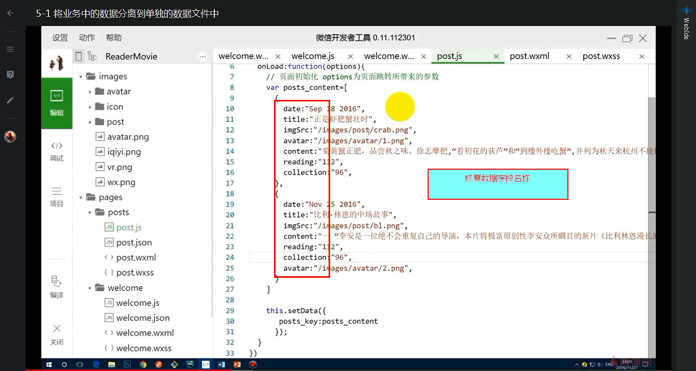Click the file tree view icon
The height and width of the screenshot is (371, 696).
click(92, 56)
